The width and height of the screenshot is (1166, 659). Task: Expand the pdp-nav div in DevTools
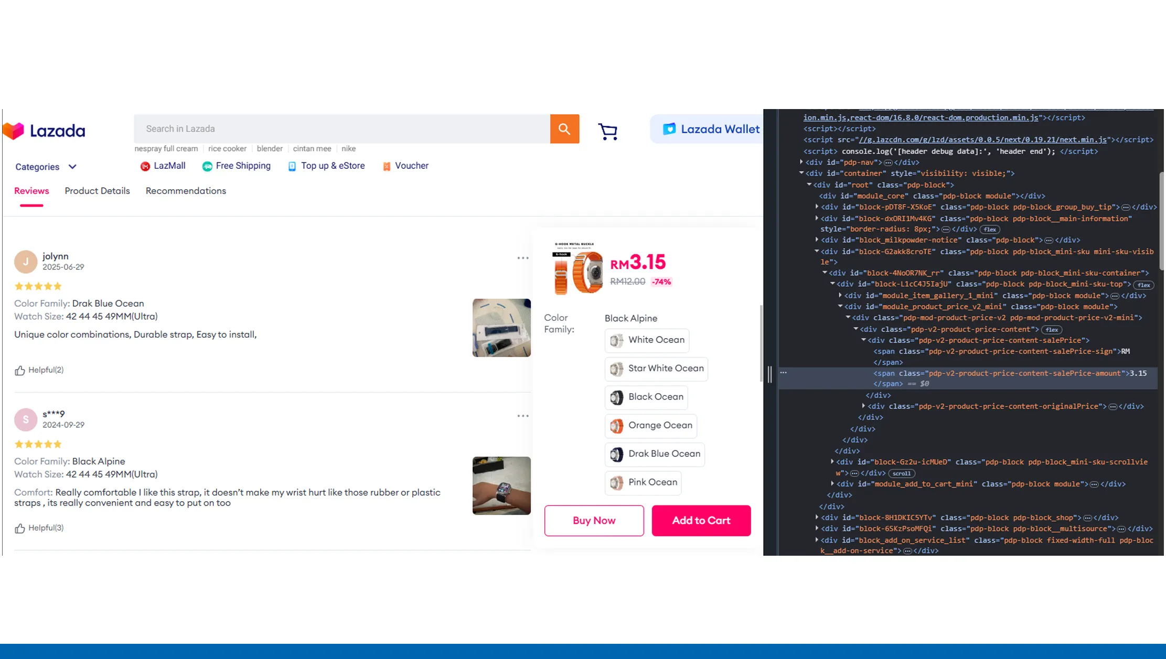point(801,162)
